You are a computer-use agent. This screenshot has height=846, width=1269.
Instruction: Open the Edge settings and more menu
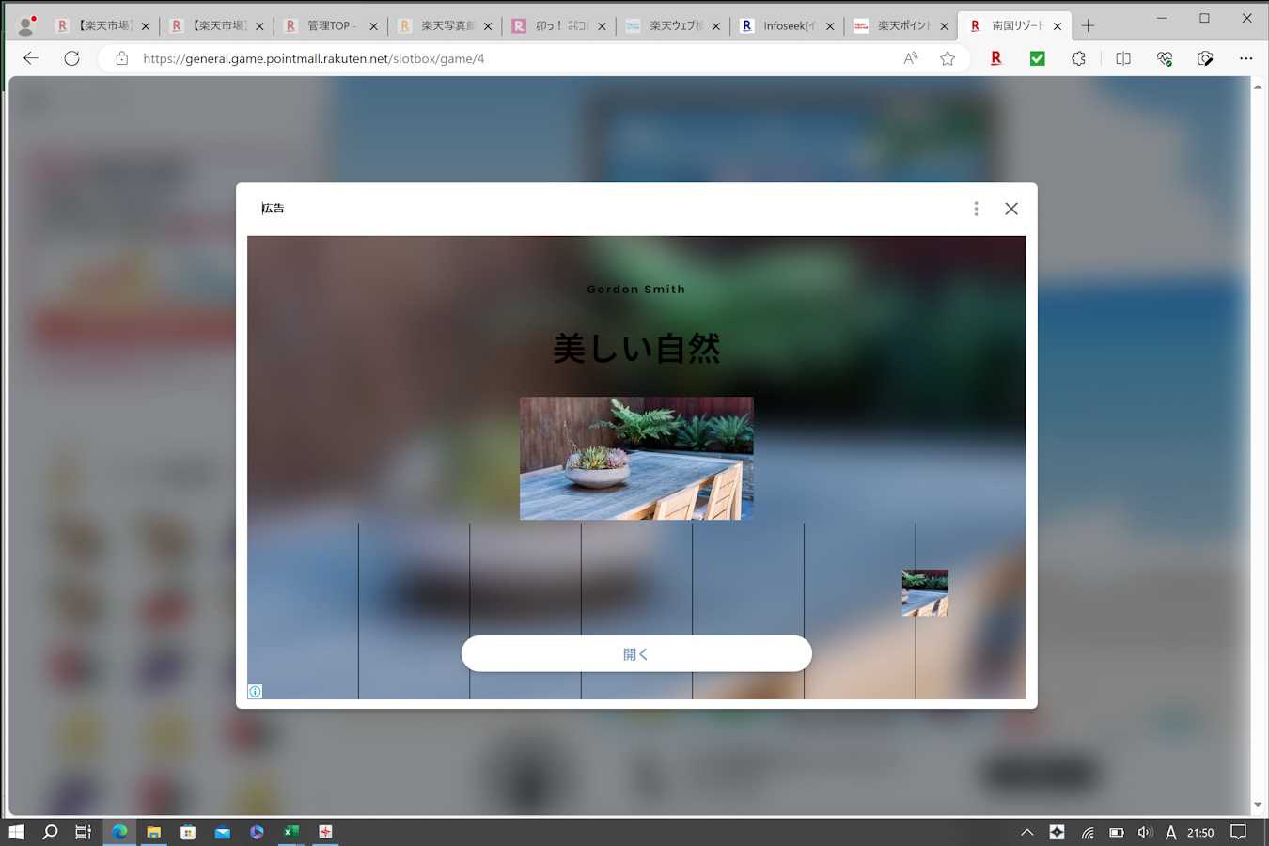1245,58
